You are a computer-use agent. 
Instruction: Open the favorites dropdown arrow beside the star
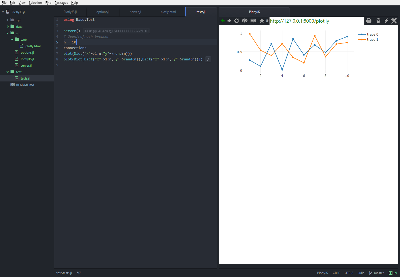(267, 21)
